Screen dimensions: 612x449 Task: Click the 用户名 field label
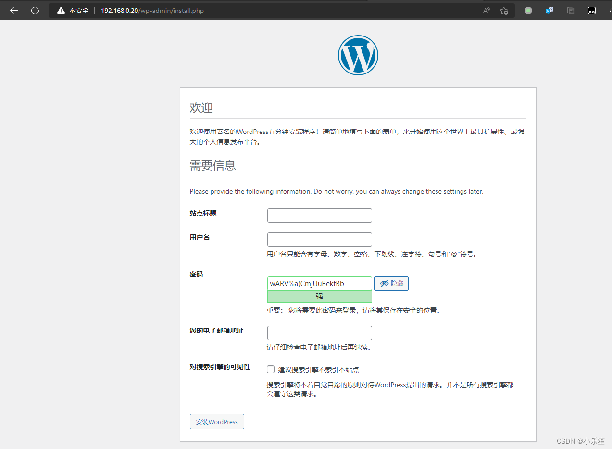point(200,237)
